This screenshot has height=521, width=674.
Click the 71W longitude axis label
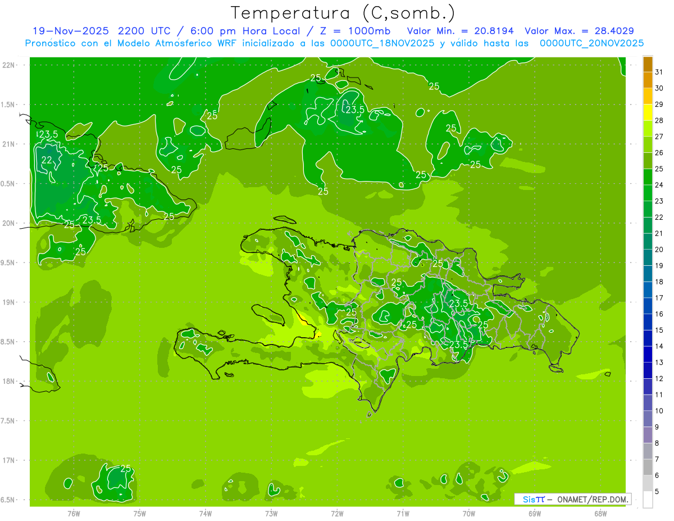point(403,514)
